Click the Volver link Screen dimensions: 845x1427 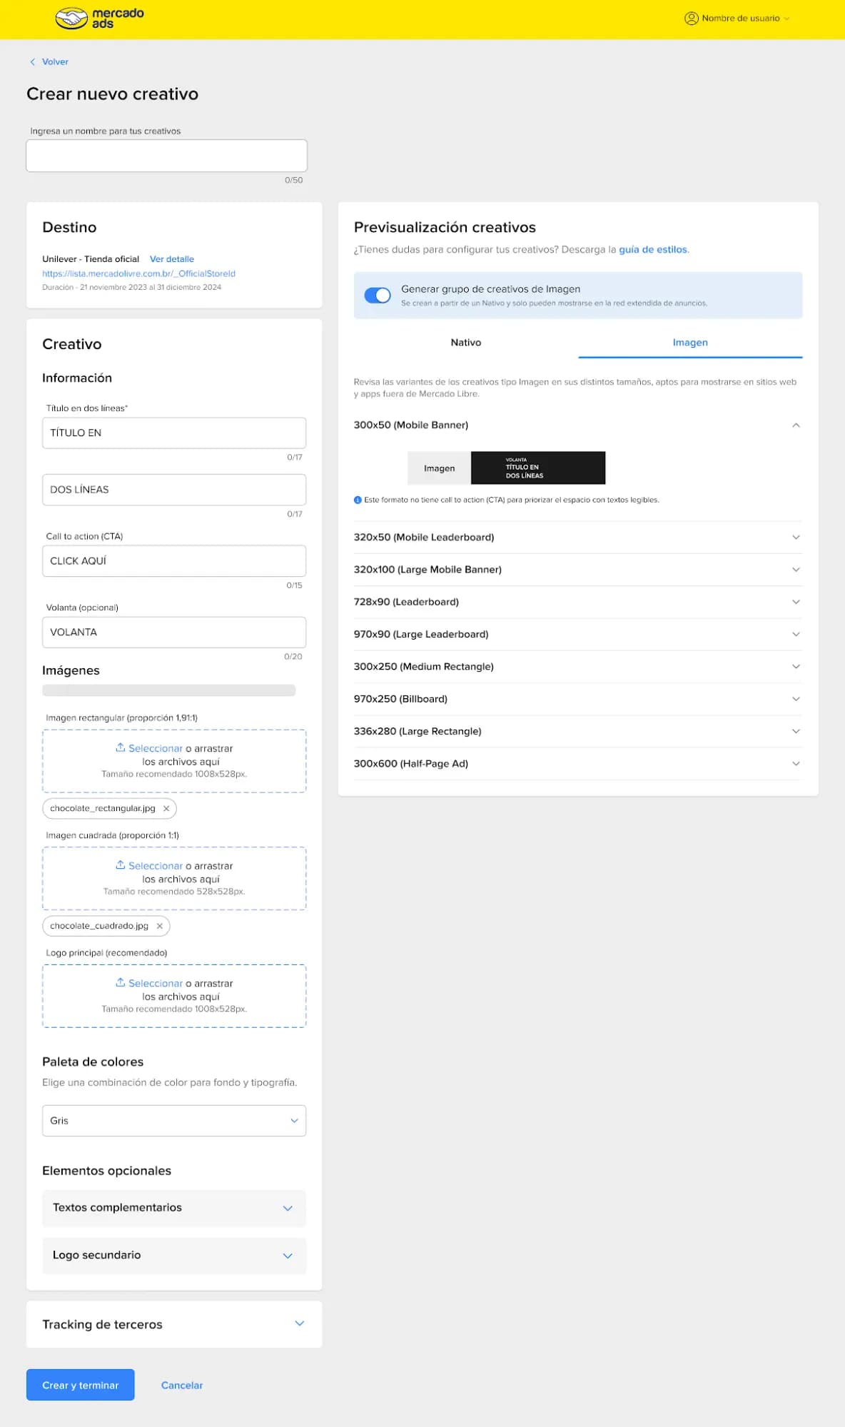point(55,62)
